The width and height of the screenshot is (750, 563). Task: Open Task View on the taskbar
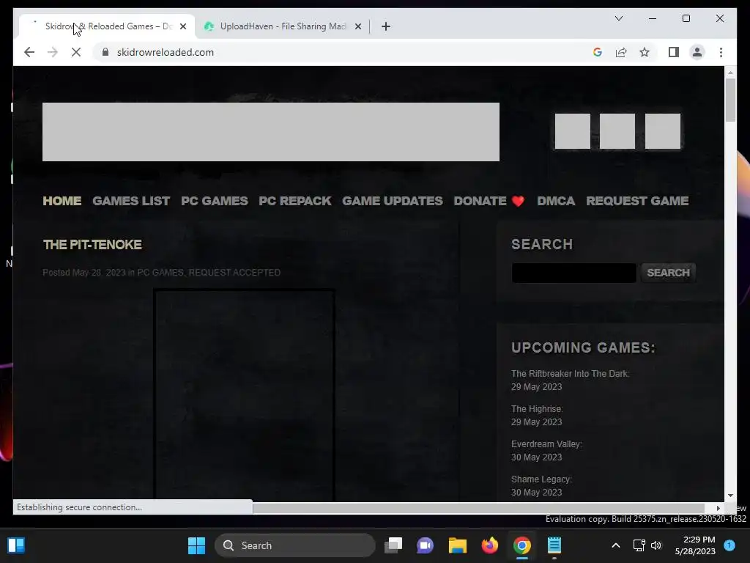pyautogui.click(x=393, y=545)
